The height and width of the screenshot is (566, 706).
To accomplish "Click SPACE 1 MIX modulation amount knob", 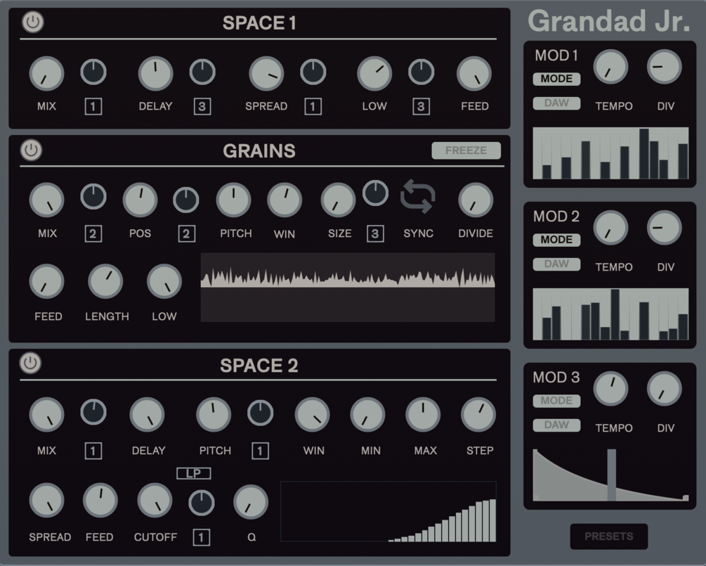I will click(93, 72).
